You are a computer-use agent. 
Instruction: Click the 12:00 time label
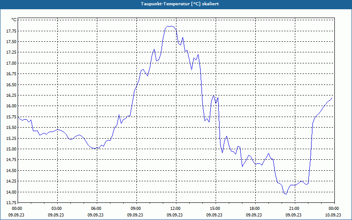coord(175,209)
